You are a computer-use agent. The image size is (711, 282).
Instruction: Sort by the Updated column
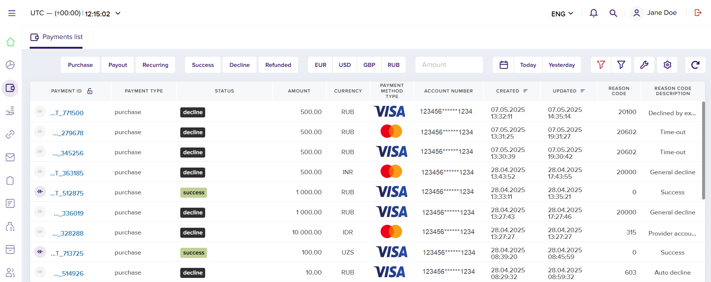[x=569, y=91]
